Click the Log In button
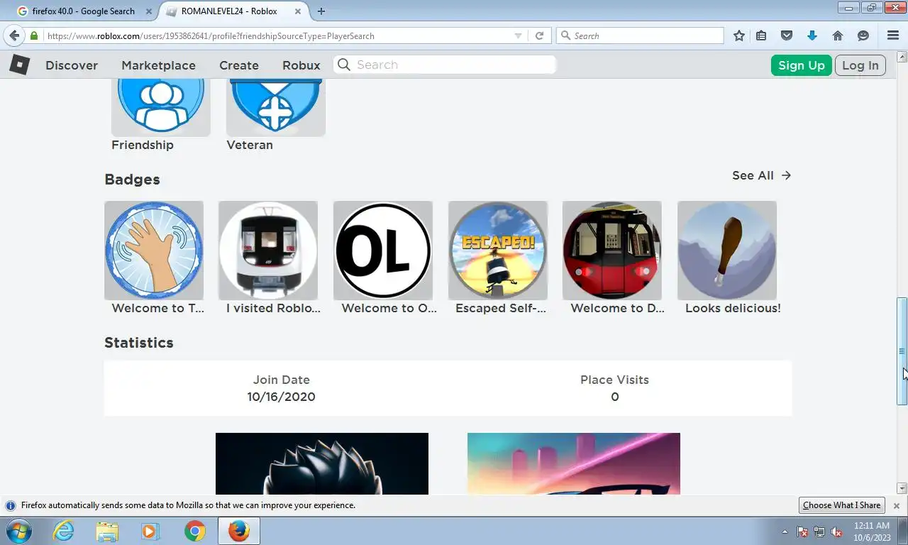This screenshot has height=545, width=908. click(860, 65)
